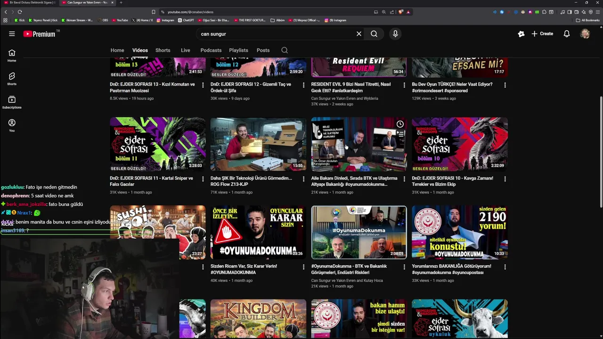Open the account avatar menu

tap(585, 34)
